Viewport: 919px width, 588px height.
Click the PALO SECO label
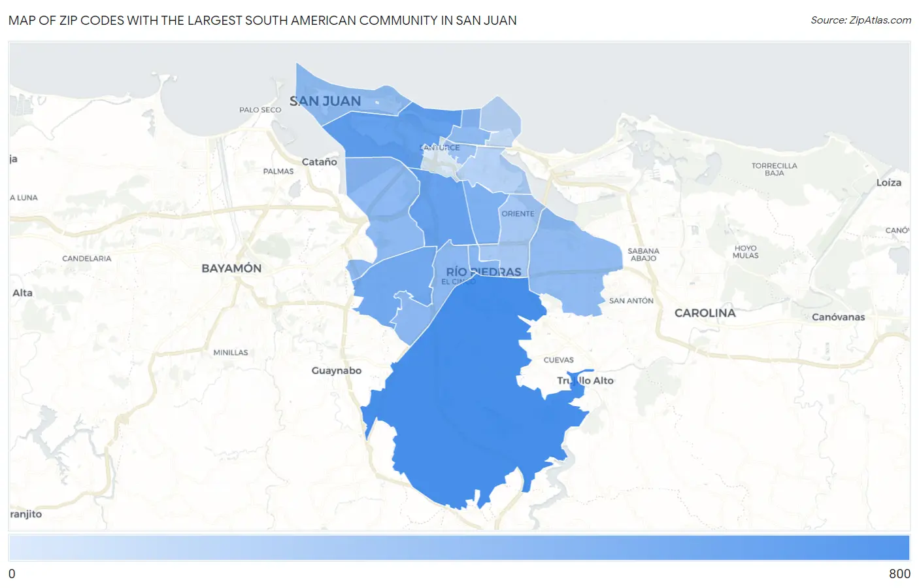260,110
